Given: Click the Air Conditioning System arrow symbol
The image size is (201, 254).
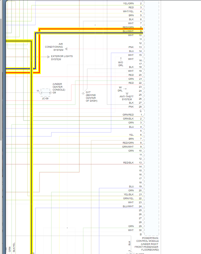Looking at the screenshot, I should click(x=66, y=49).
